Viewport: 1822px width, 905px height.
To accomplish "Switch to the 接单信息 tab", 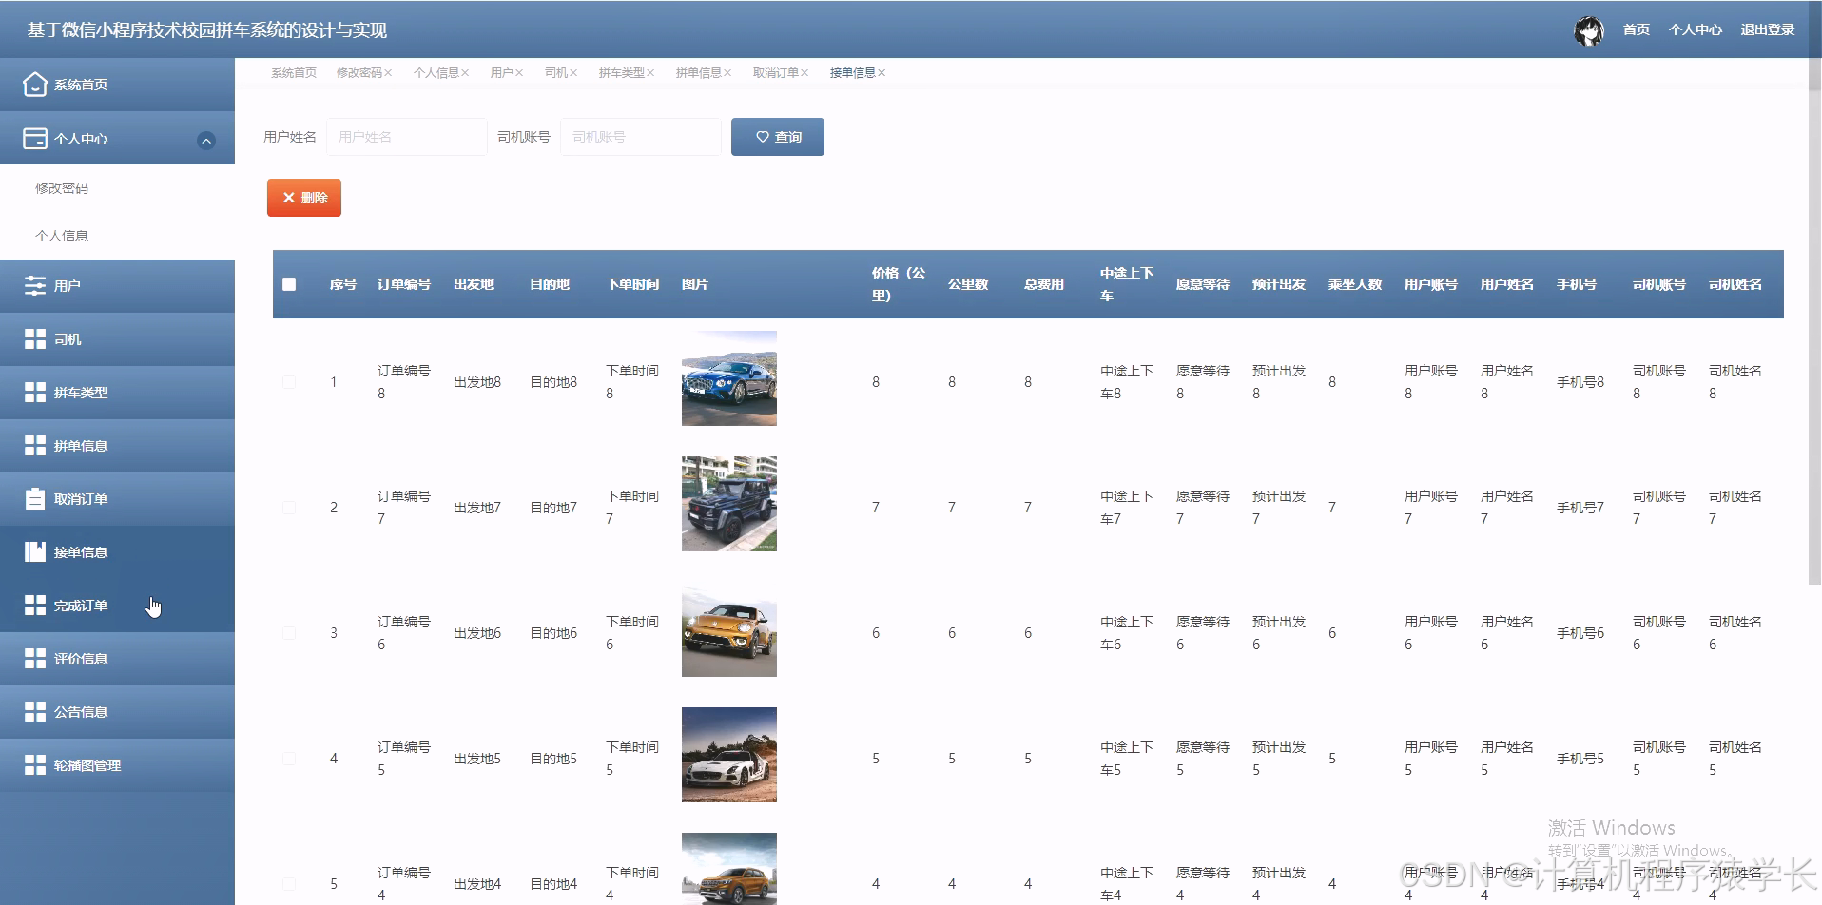I will pyautogui.click(x=852, y=73).
